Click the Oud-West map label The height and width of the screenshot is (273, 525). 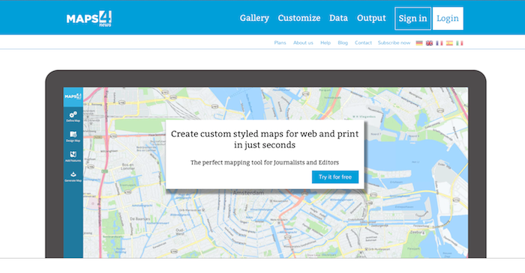pos(180,232)
